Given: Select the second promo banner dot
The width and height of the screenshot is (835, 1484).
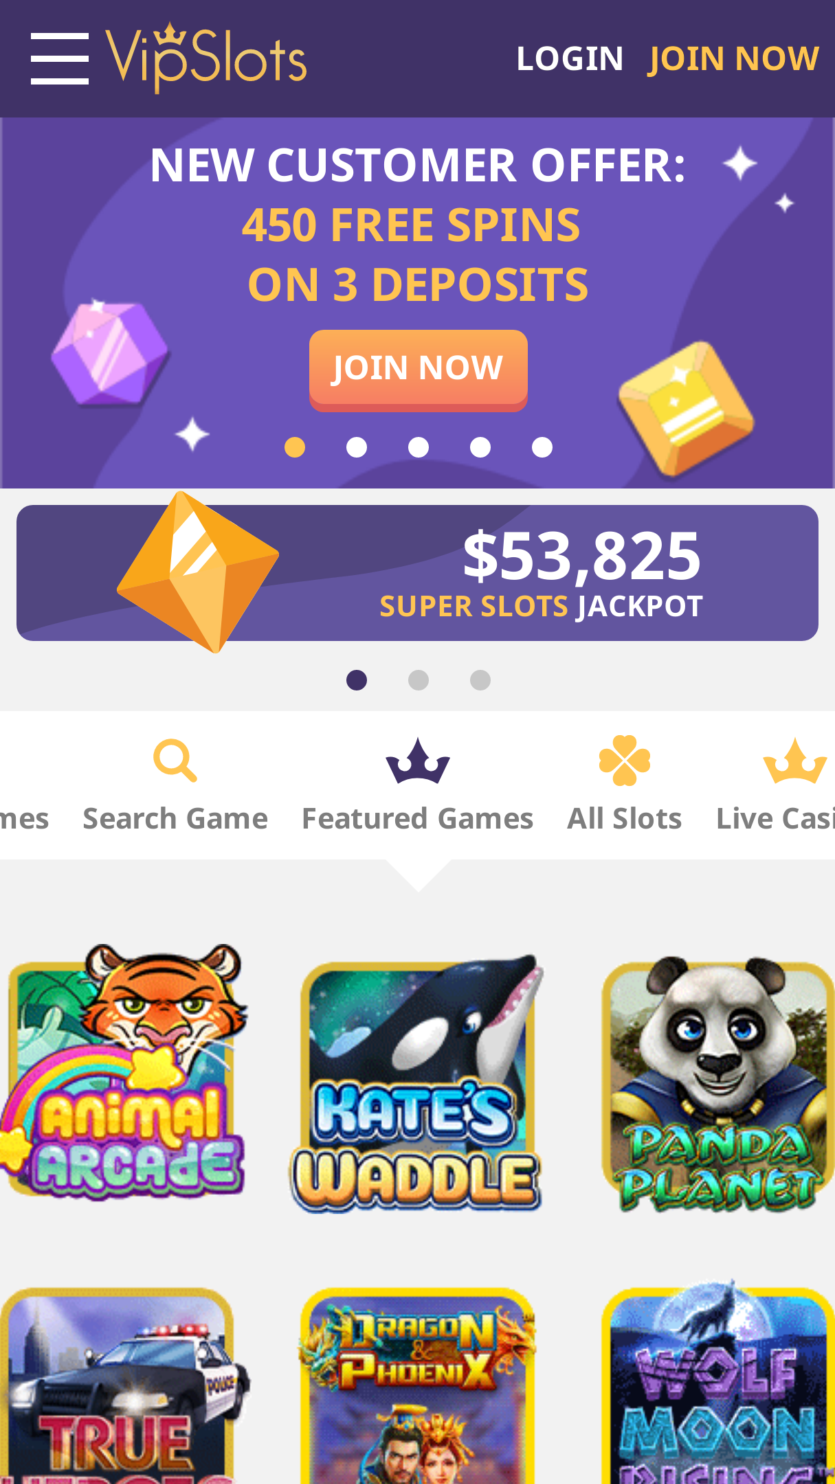Looking at the screenshot, I should click(x=357, y=447).
